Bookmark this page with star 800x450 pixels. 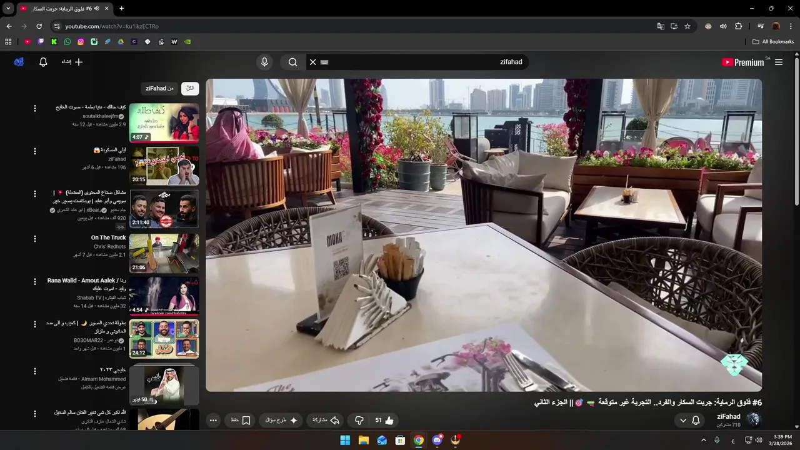click(x=687, y=26)
